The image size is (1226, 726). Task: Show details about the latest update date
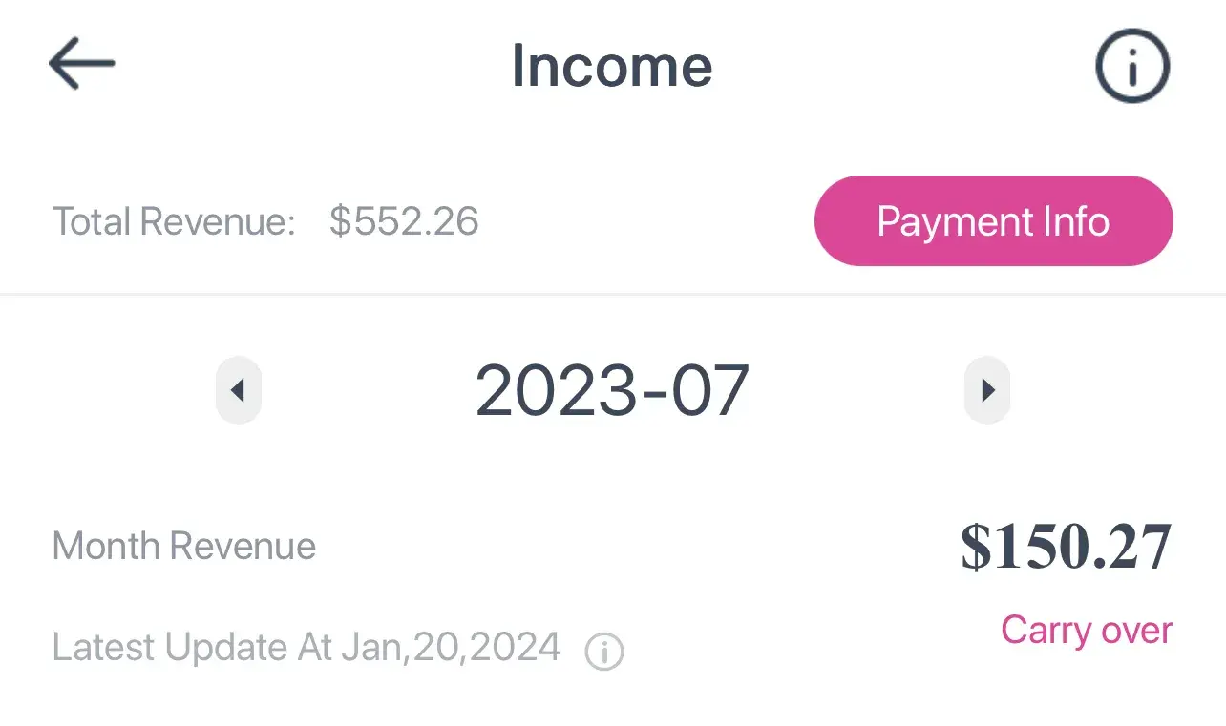coord(603,653)
